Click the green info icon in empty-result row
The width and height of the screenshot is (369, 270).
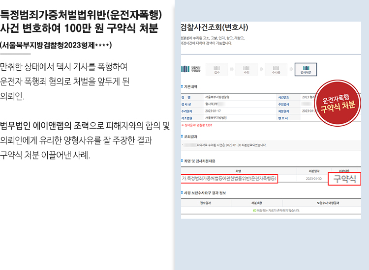[254, 210]
